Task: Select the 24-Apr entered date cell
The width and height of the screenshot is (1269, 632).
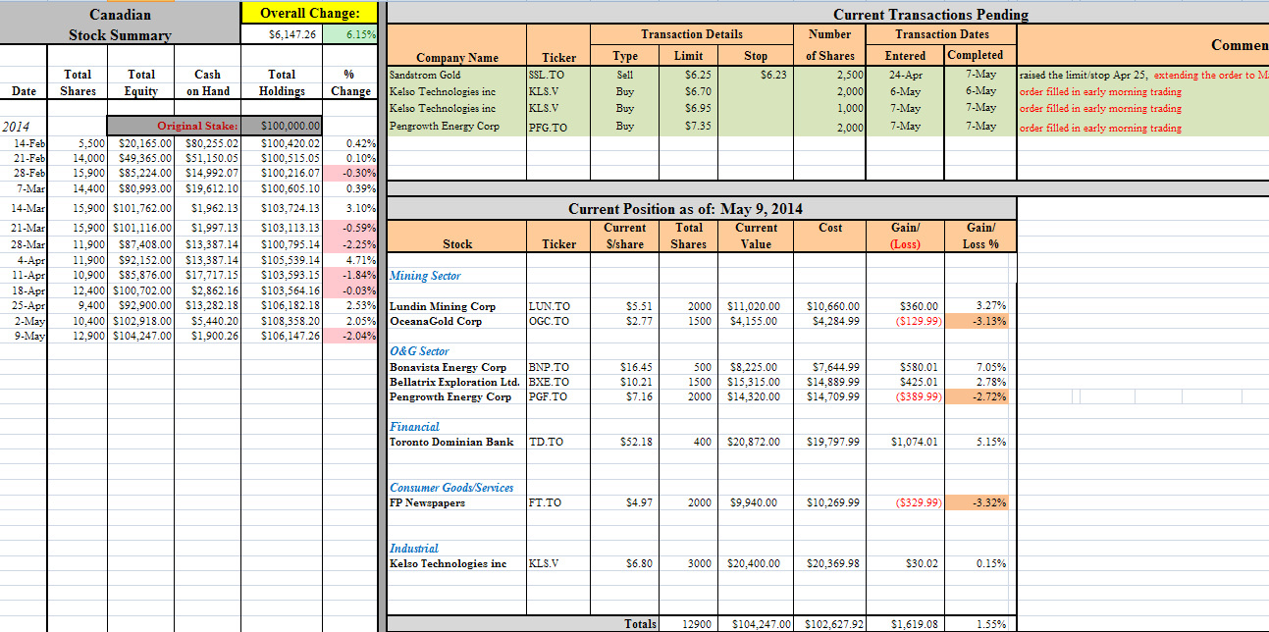Action: pyautogui.click(x=905, y=75)
